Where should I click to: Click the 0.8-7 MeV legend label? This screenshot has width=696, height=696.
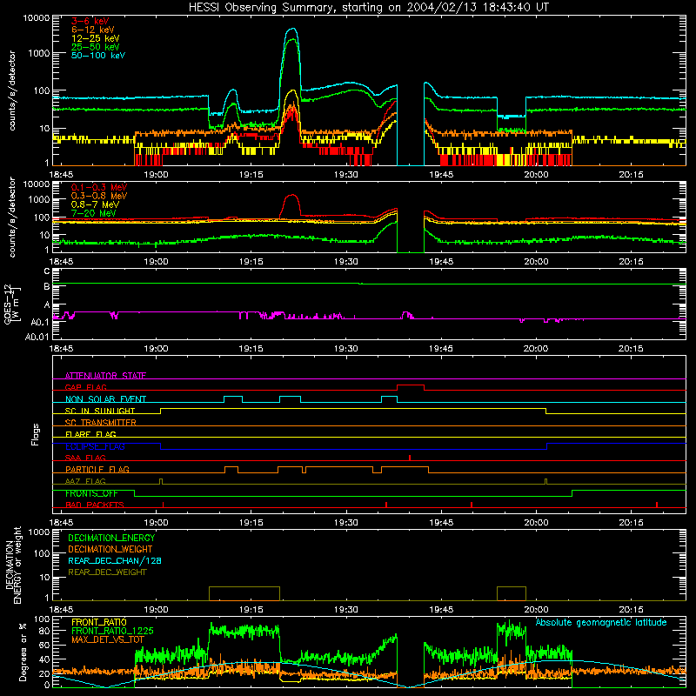(95, 204)
